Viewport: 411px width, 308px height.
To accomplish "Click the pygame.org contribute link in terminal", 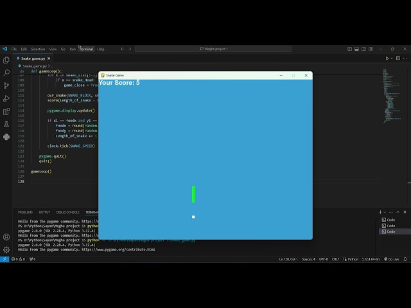I will click(118, 250).
